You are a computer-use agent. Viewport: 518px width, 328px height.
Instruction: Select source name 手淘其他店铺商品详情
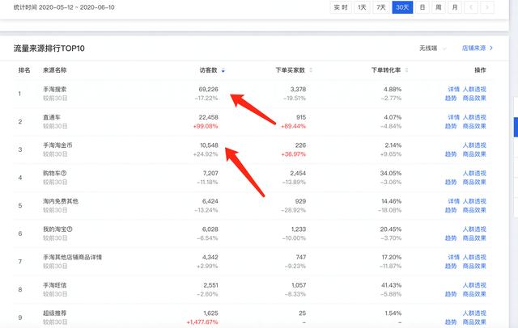[72, 258]
